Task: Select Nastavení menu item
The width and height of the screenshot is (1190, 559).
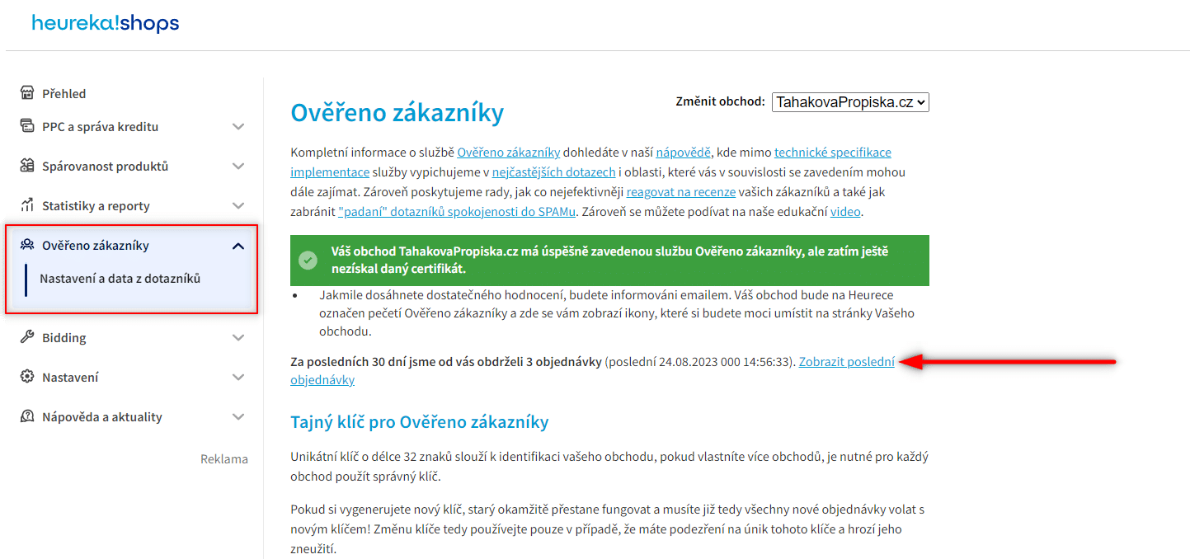Action: tap(70, 378)
